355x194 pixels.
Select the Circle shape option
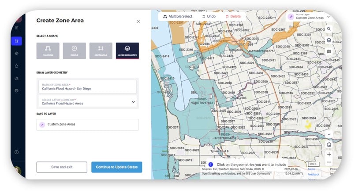click(x=74, y=51)
